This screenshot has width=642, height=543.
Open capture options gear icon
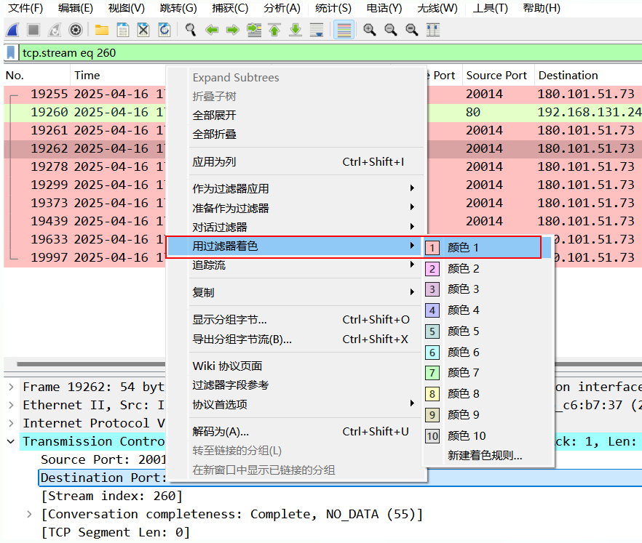pyautogui.click(x=76, y=30)
